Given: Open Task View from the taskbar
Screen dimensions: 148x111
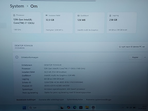Looking at the screenshot, I should [62, 108].
